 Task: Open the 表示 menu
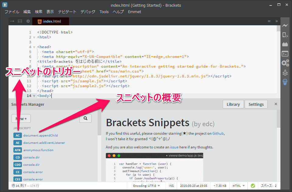click(50, 12)
